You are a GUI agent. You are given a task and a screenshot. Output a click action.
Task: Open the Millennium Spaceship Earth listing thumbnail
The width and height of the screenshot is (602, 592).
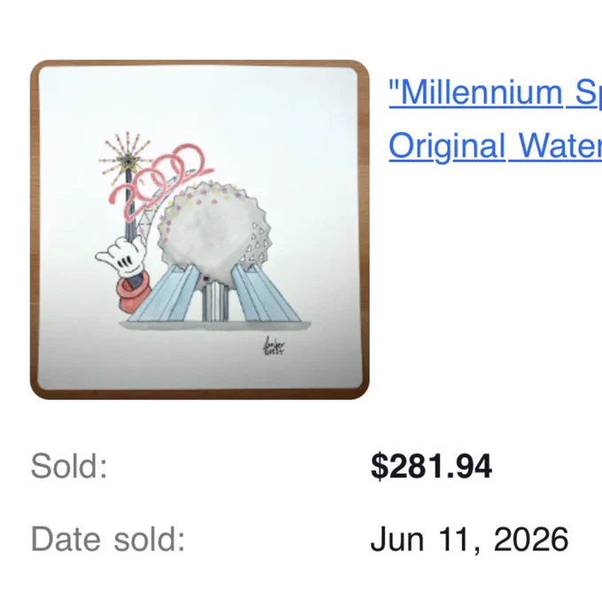[x=200, y=230]
